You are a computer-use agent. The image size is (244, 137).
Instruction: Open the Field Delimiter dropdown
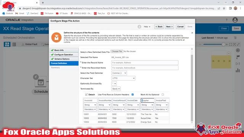coord(119,73)
